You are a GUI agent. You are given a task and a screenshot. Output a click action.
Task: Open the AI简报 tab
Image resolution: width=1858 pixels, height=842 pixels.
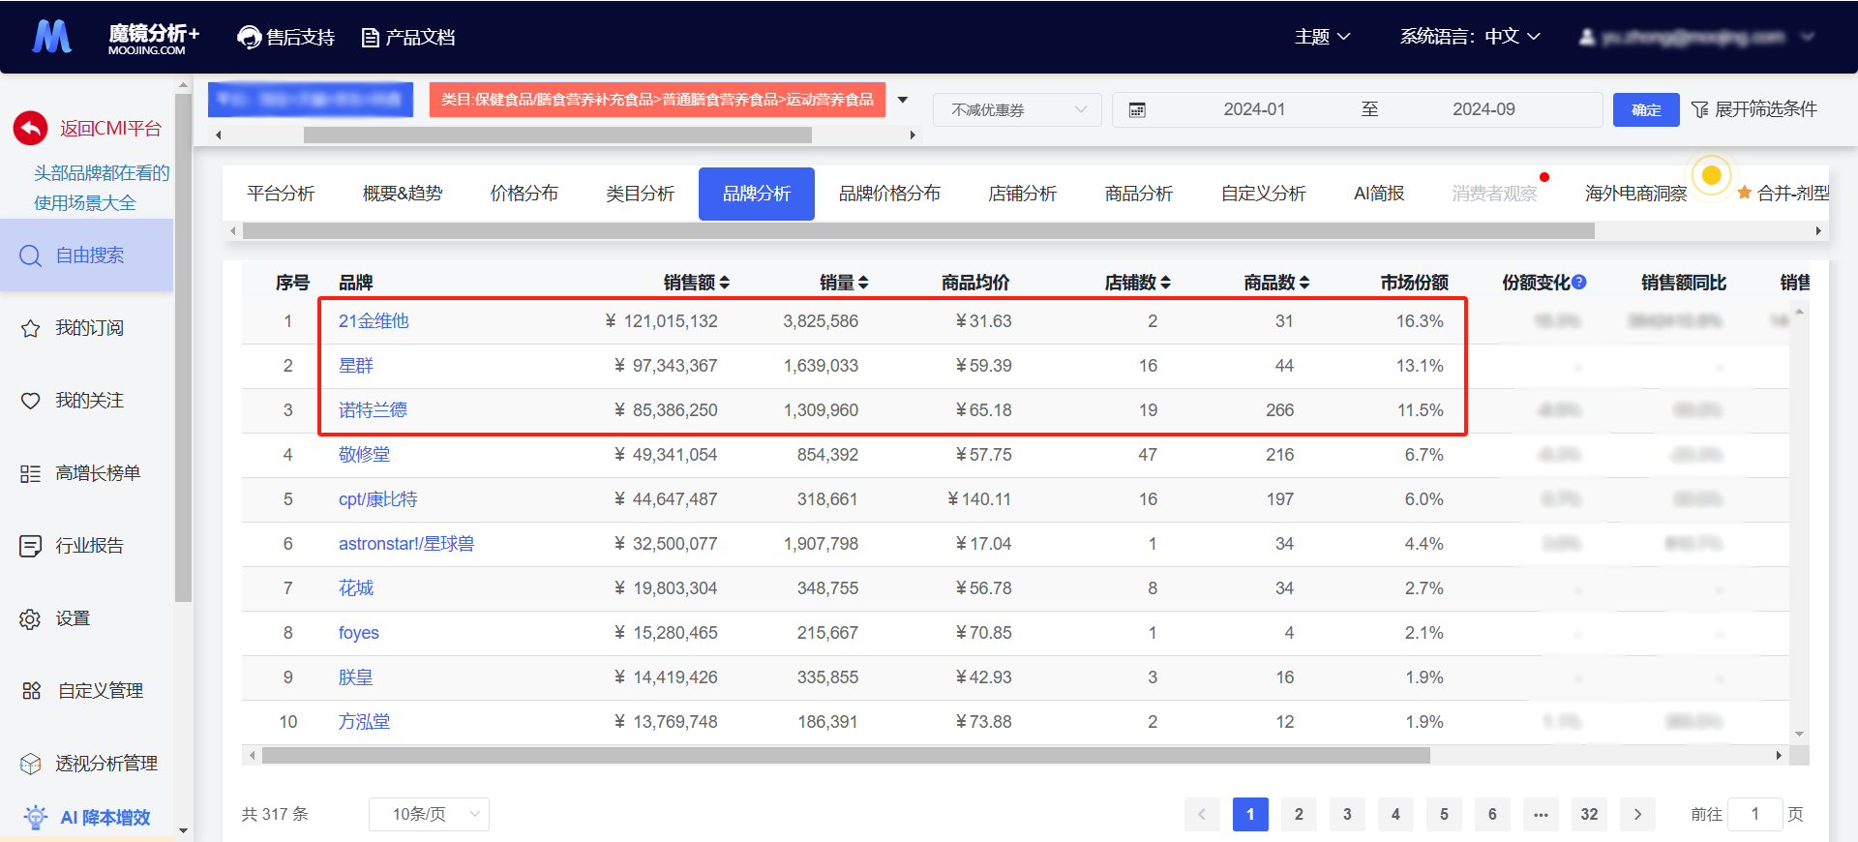coord(1379,194)
